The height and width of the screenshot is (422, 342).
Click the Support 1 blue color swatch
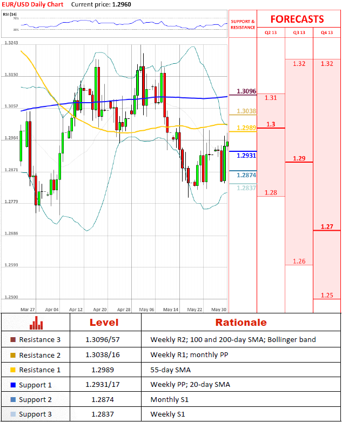coord(13,385)
